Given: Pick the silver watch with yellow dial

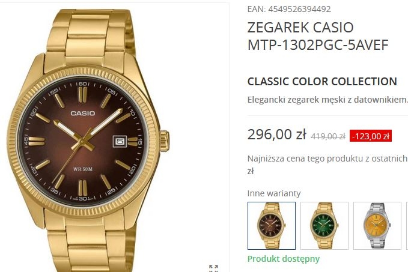Looking at the screenshot, I should pyautogui.click(x=377, y=226).
